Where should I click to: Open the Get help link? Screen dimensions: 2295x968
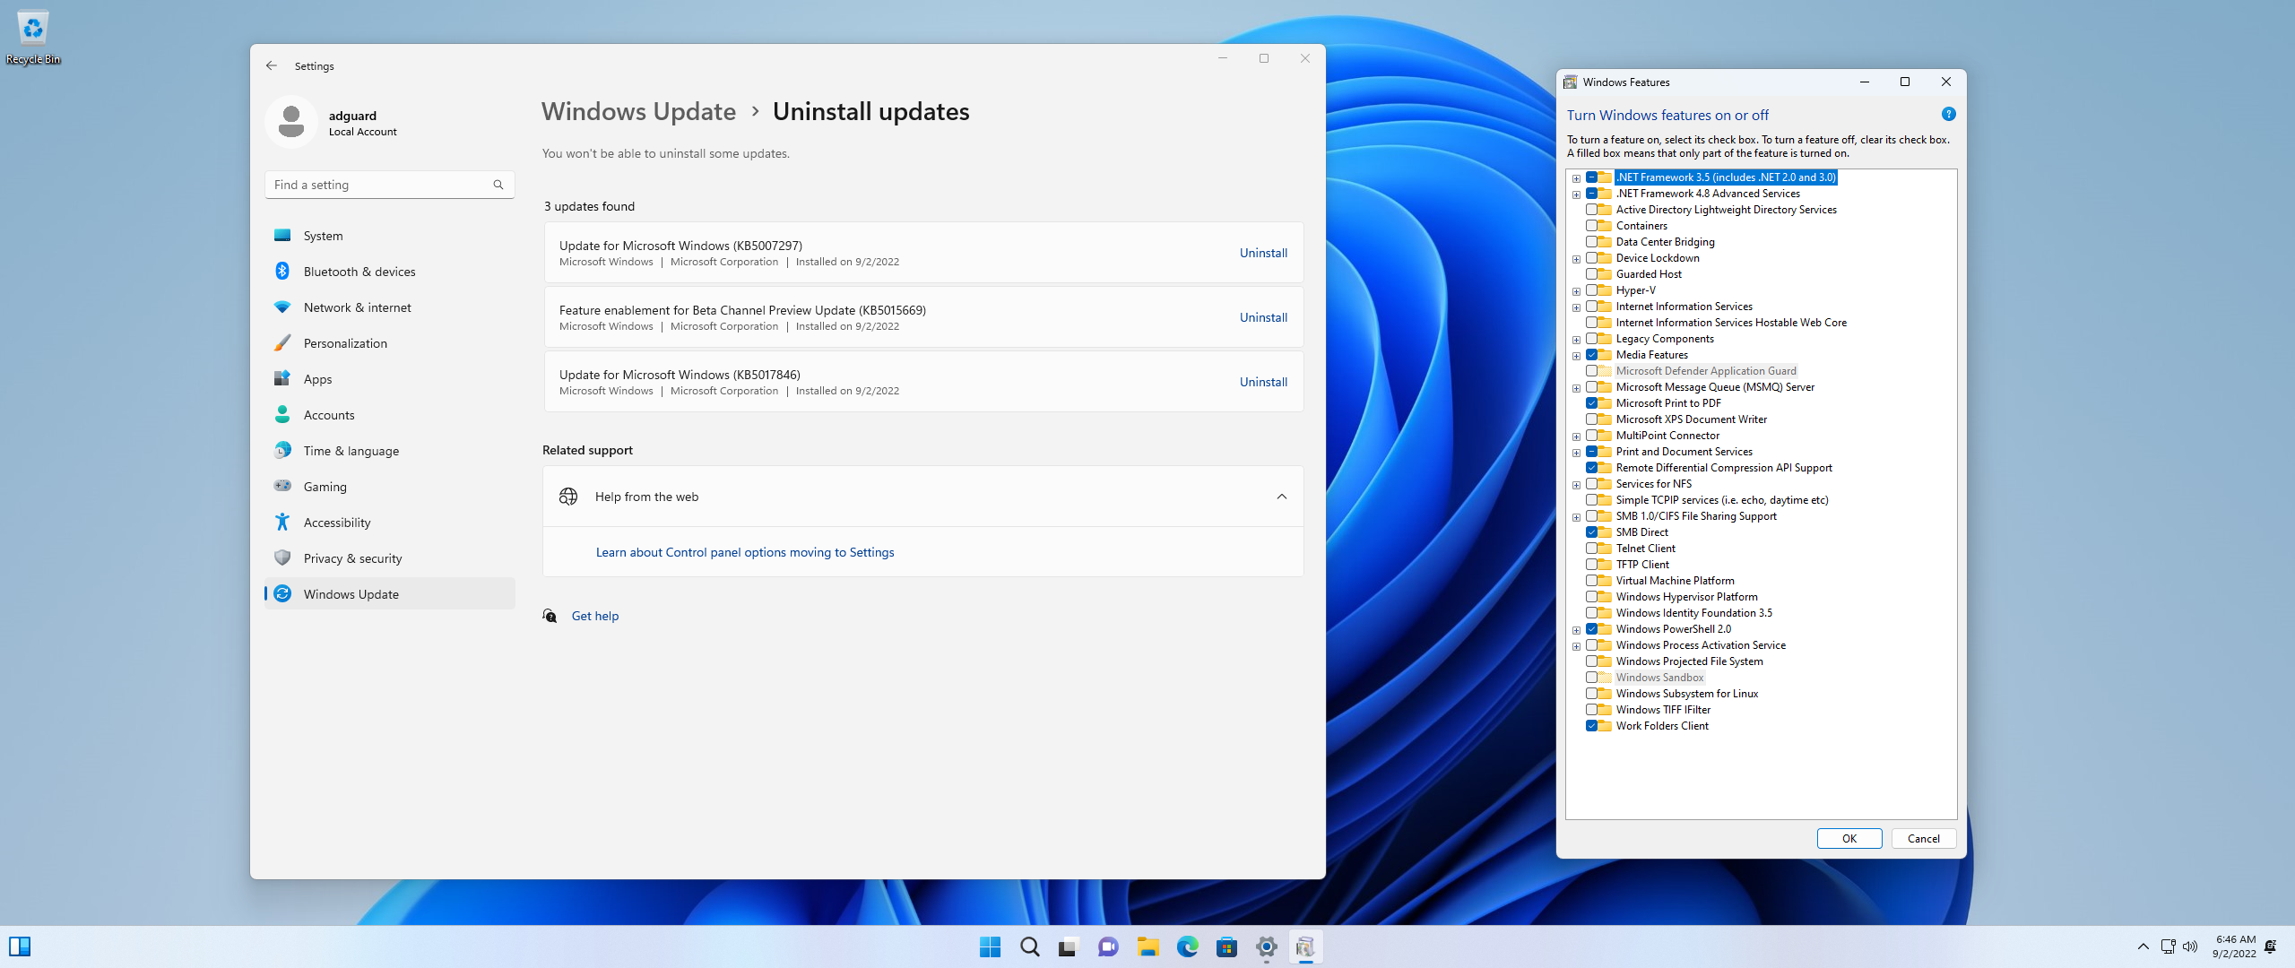[x=595, y=616]
